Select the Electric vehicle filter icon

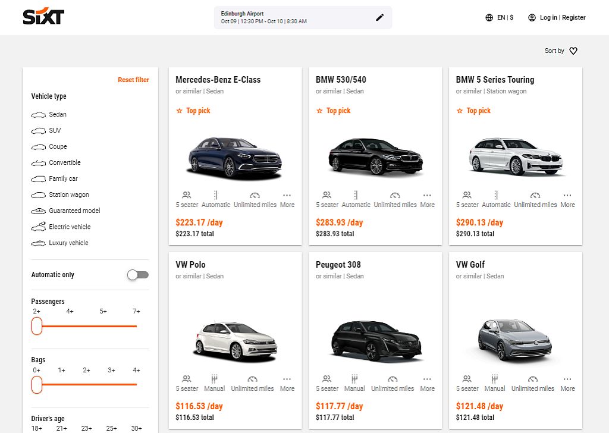39,227
